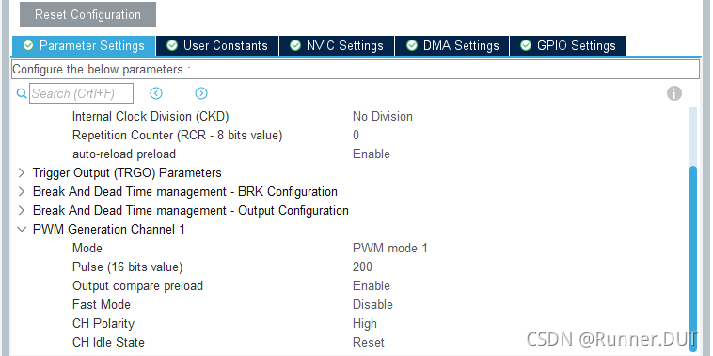Click the parameter list vertical scrollbar
The width and height of the screenshot is (713, 356).
(693, 259)
